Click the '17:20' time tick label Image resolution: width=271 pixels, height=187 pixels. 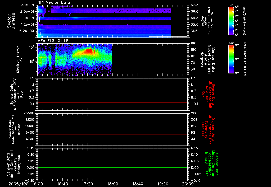(x=88, y=184)
